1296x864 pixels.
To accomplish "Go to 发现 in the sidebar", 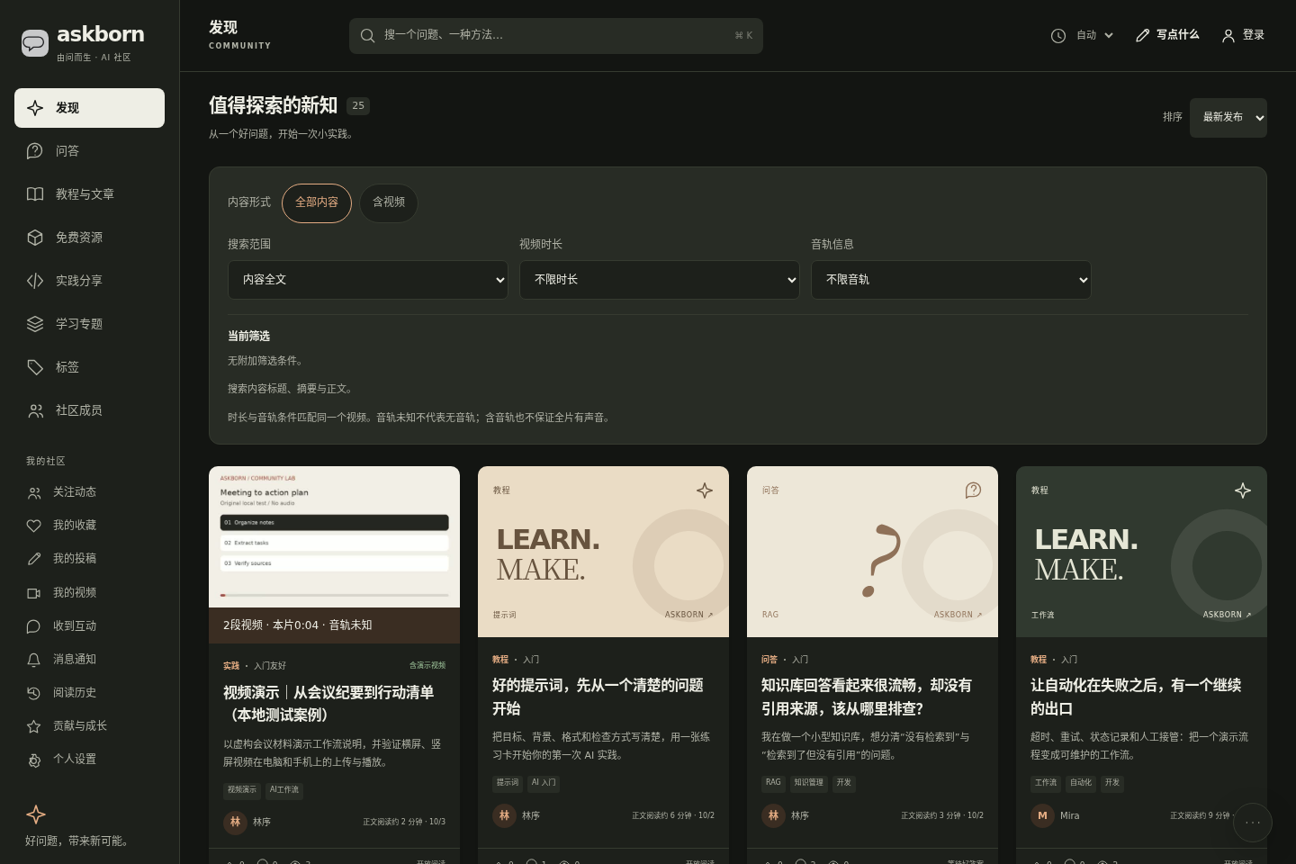I will coord(89,108).
